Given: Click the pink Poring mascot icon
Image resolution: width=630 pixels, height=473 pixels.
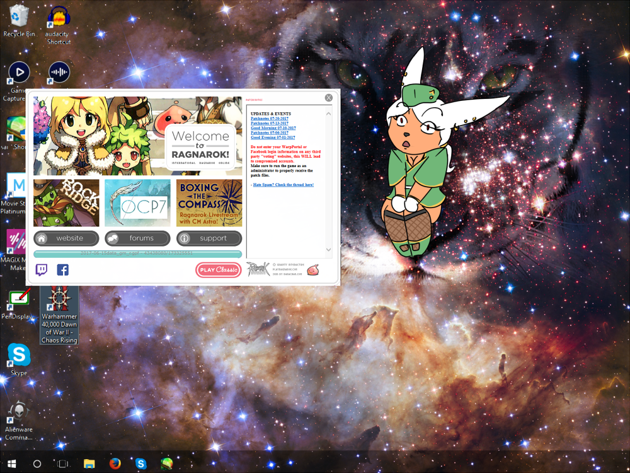Looking at the screenshot, I should [x=314, y=269].
